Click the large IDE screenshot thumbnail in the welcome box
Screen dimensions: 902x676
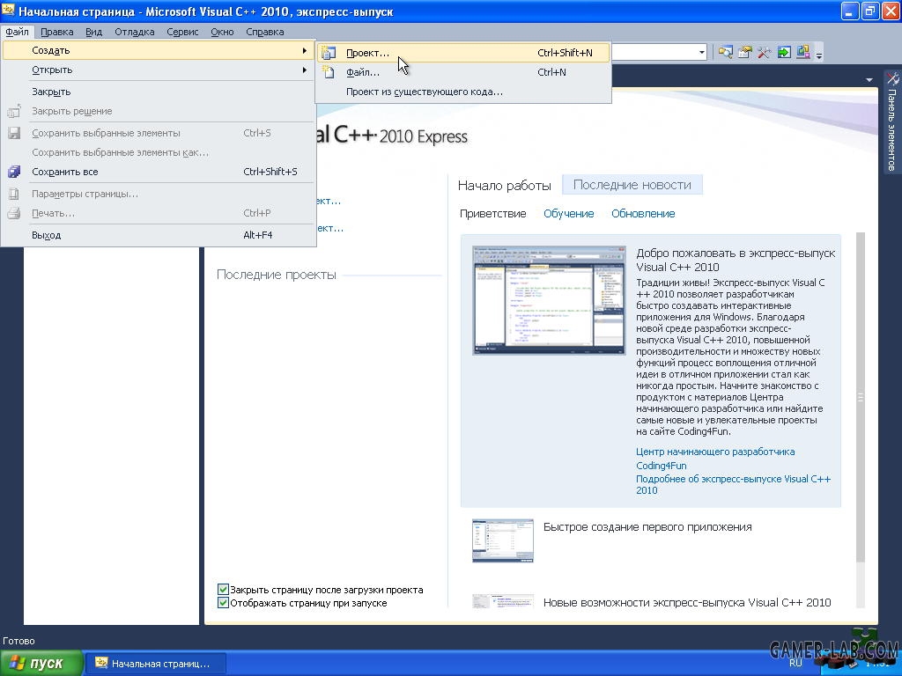pos(549,300)
